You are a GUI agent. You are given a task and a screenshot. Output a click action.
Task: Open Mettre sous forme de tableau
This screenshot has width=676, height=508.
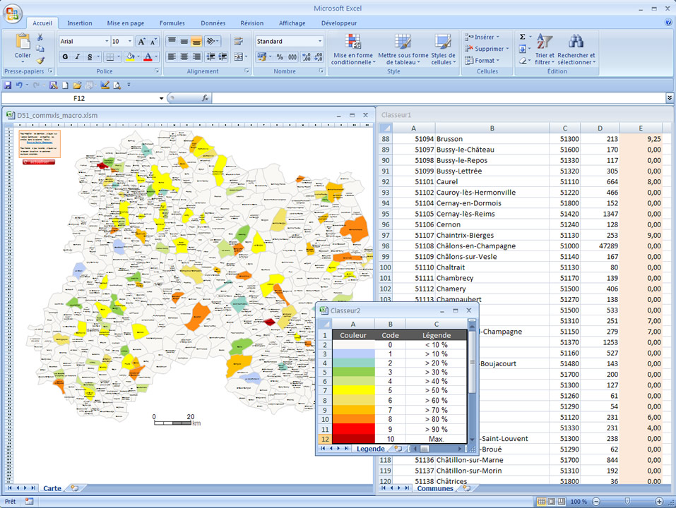point(403,49)
